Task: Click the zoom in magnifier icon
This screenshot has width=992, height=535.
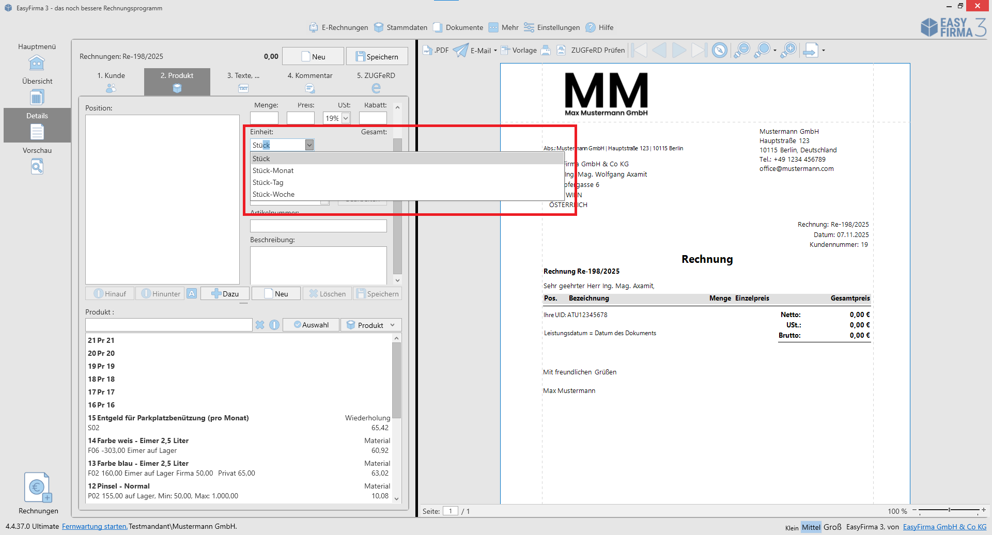Action: coord(788,51)
